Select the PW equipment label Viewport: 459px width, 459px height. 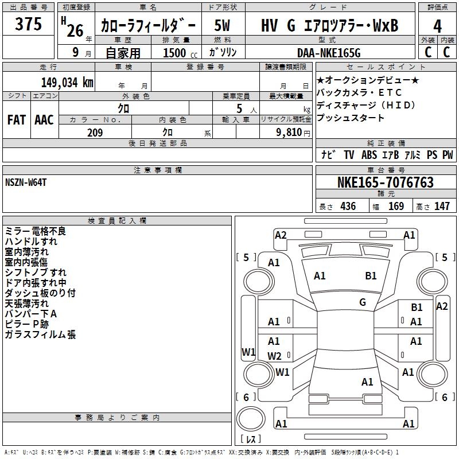(x=448, y=154)
